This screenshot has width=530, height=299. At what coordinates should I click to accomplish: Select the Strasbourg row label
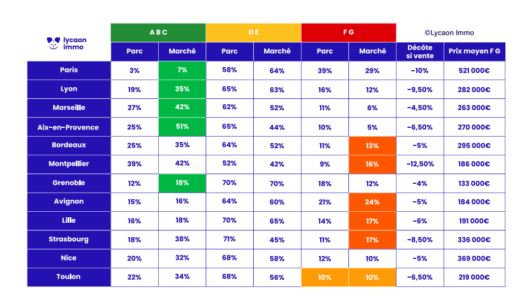pos(69,239)
